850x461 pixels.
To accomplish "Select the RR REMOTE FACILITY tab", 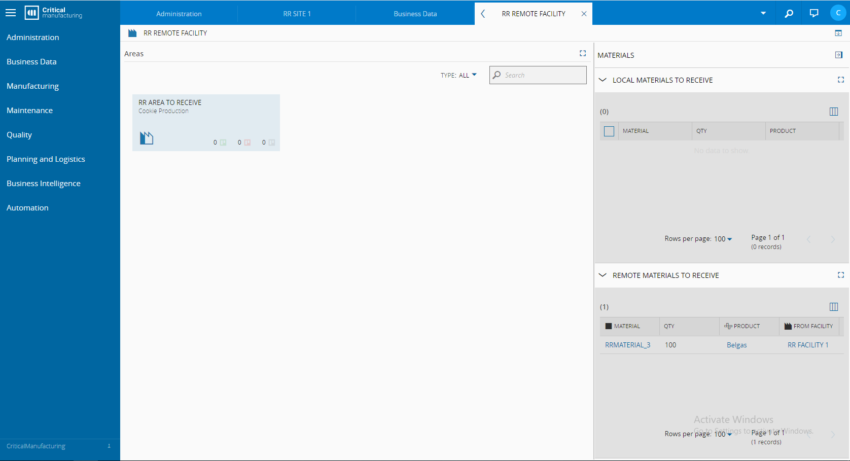I will 534,14.
